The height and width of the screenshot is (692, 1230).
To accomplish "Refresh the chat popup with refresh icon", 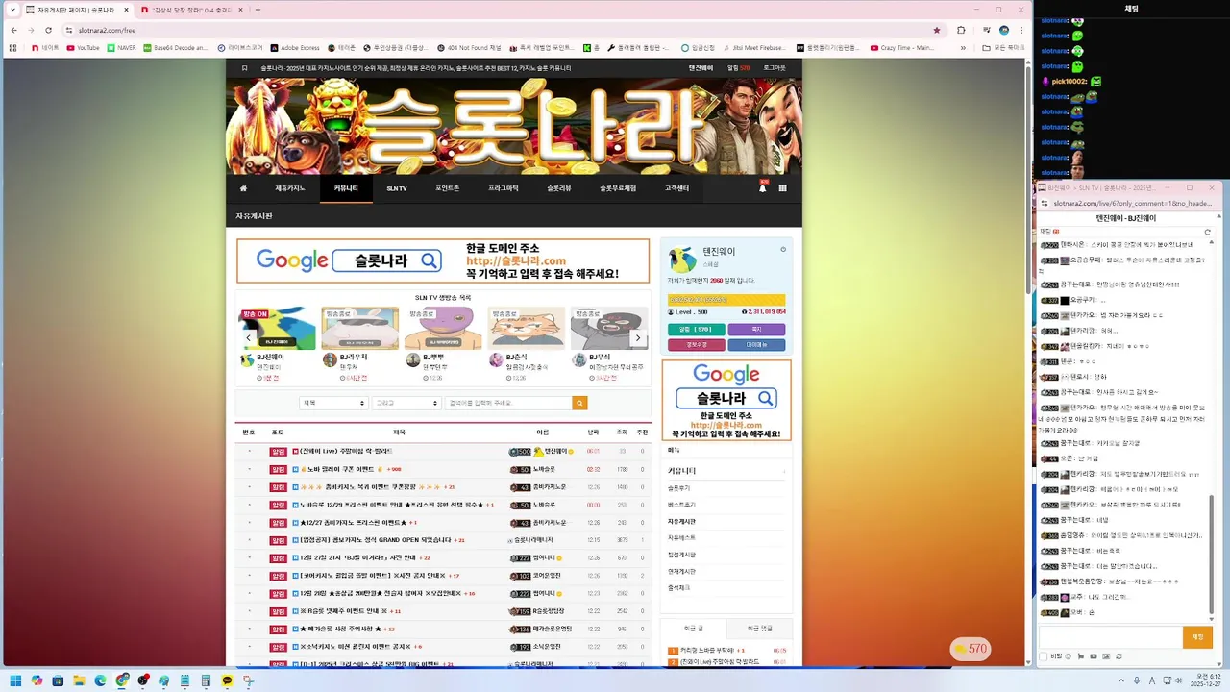I will pos(1208,232).
